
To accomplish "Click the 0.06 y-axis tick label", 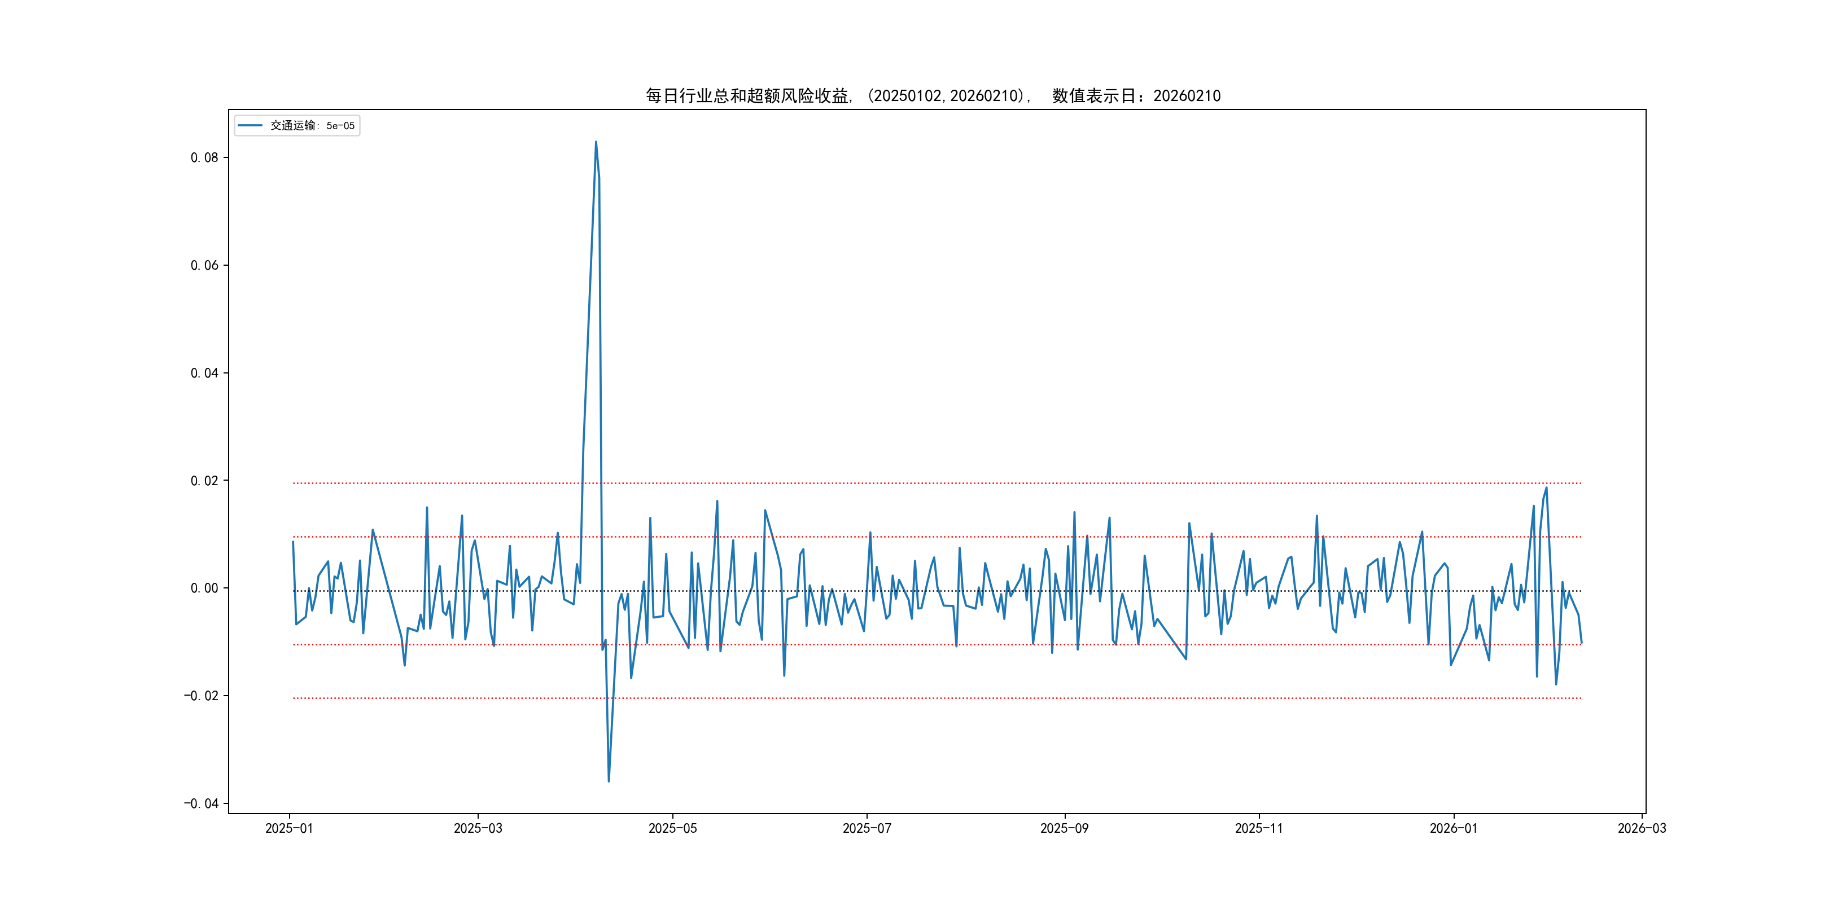I will [x=204, y=265].
